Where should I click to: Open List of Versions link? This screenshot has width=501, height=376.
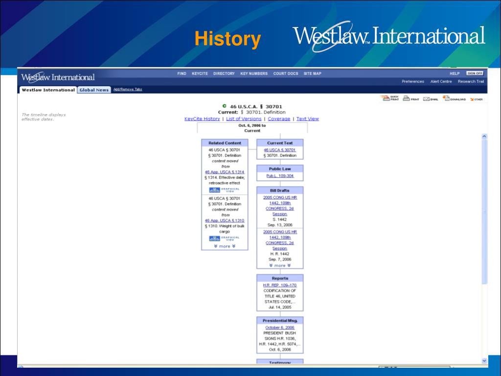point(244,118)
